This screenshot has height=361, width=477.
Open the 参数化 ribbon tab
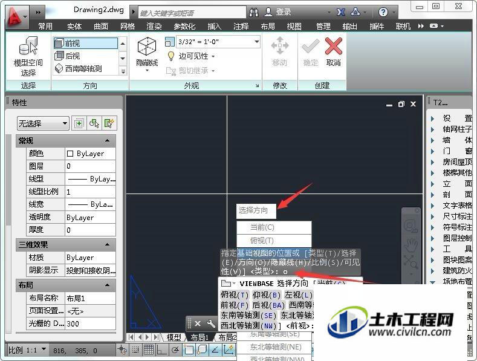pos(184,27)
